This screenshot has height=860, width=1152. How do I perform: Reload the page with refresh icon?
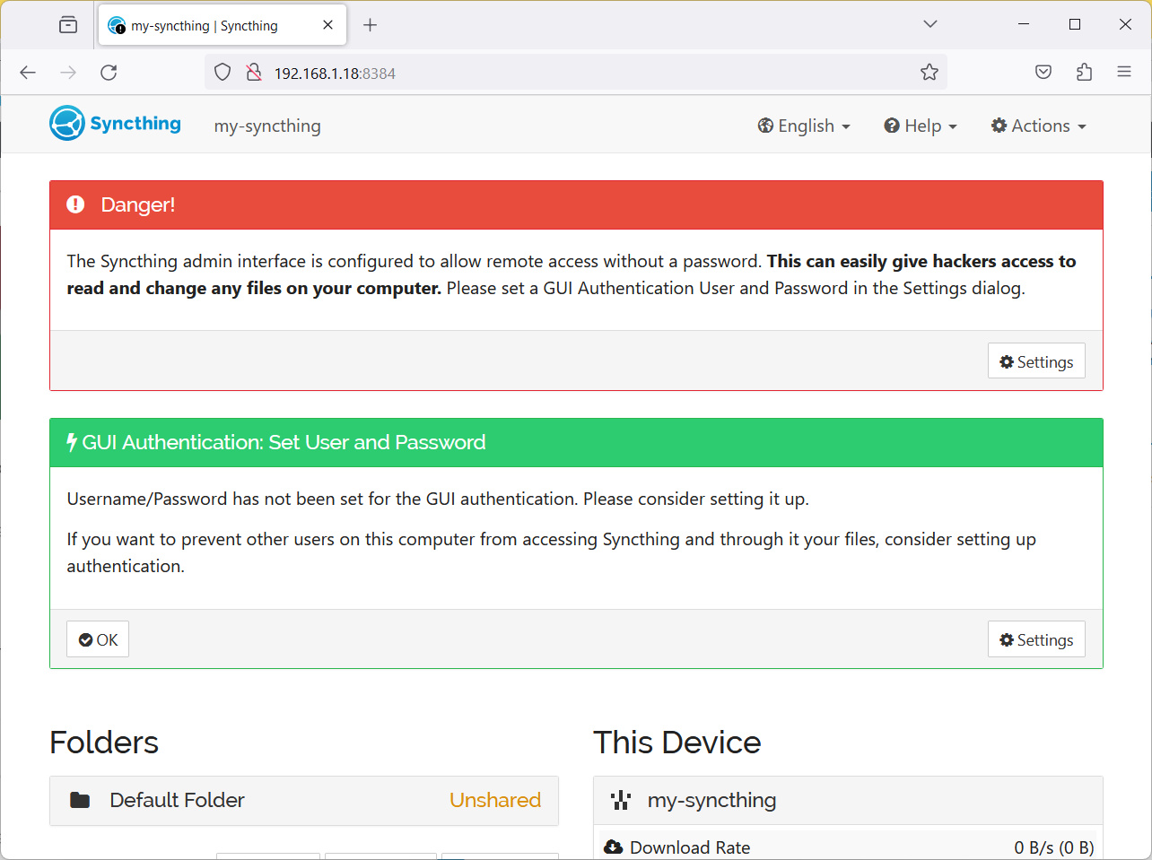point(109,73)
